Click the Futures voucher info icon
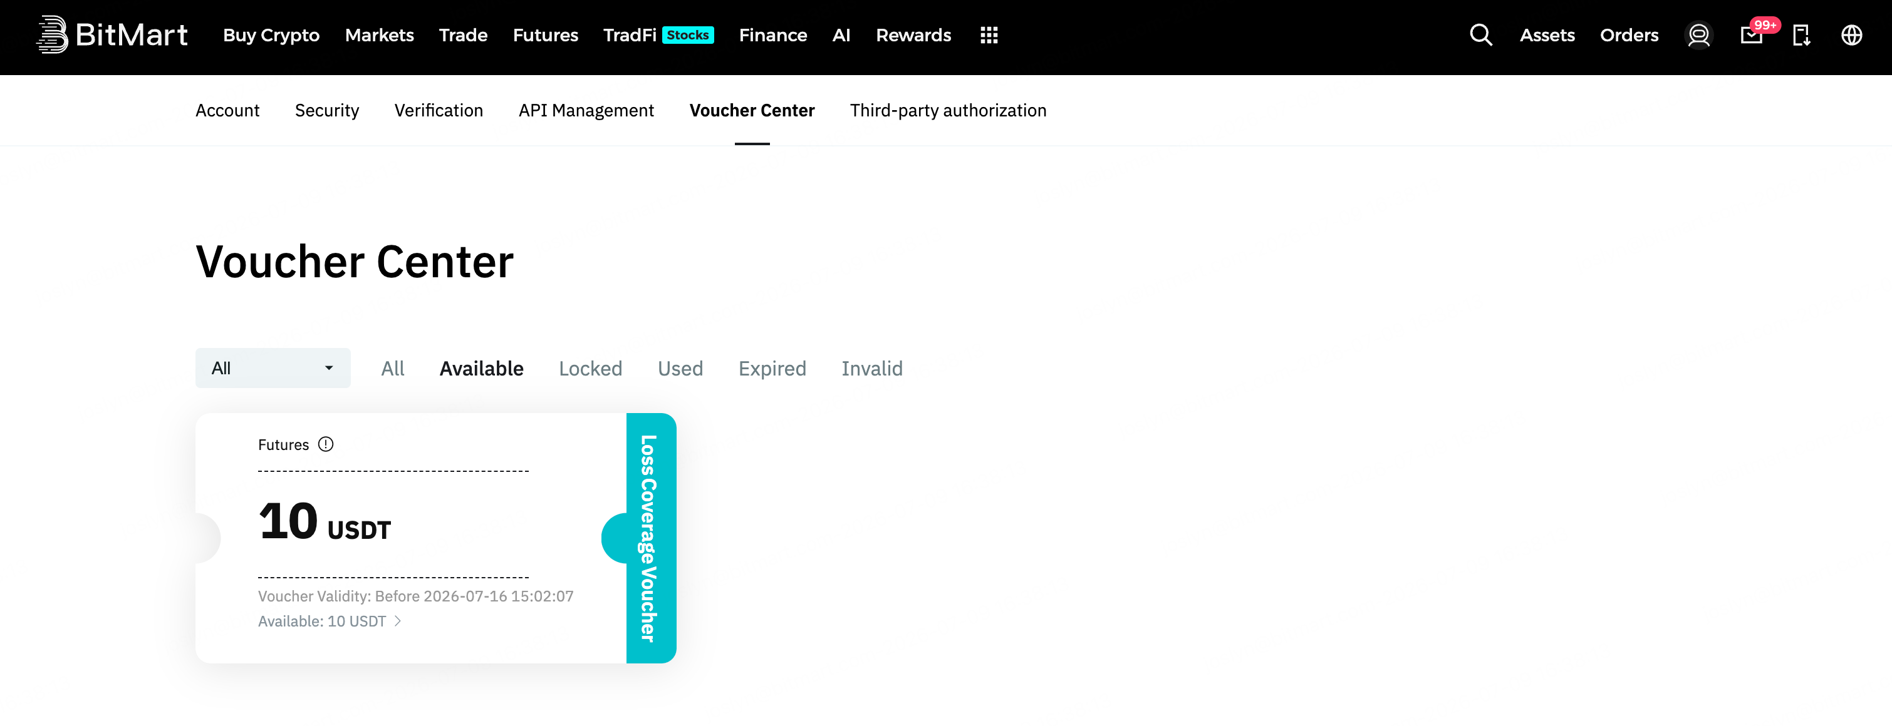 [x=325, y=444]
